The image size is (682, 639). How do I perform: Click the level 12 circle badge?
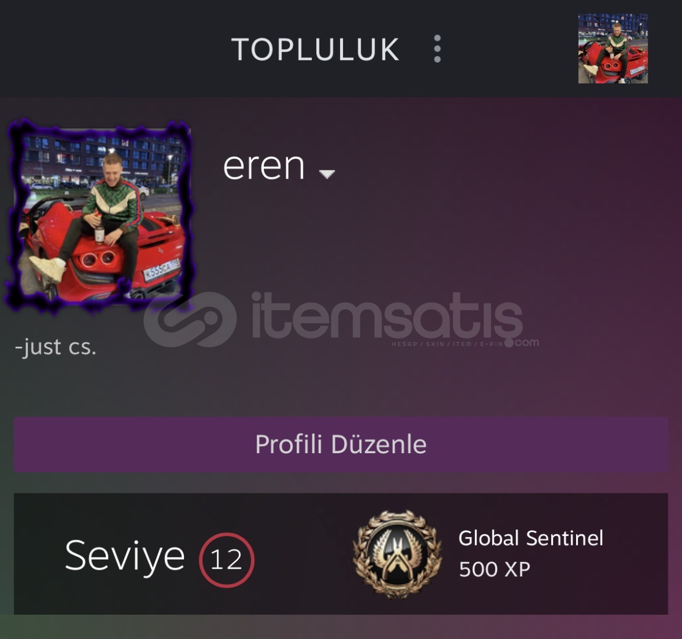coord(227,560)
